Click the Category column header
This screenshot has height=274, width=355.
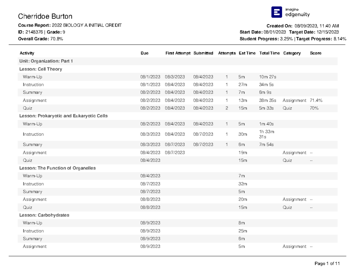click(x=292, y=53)
